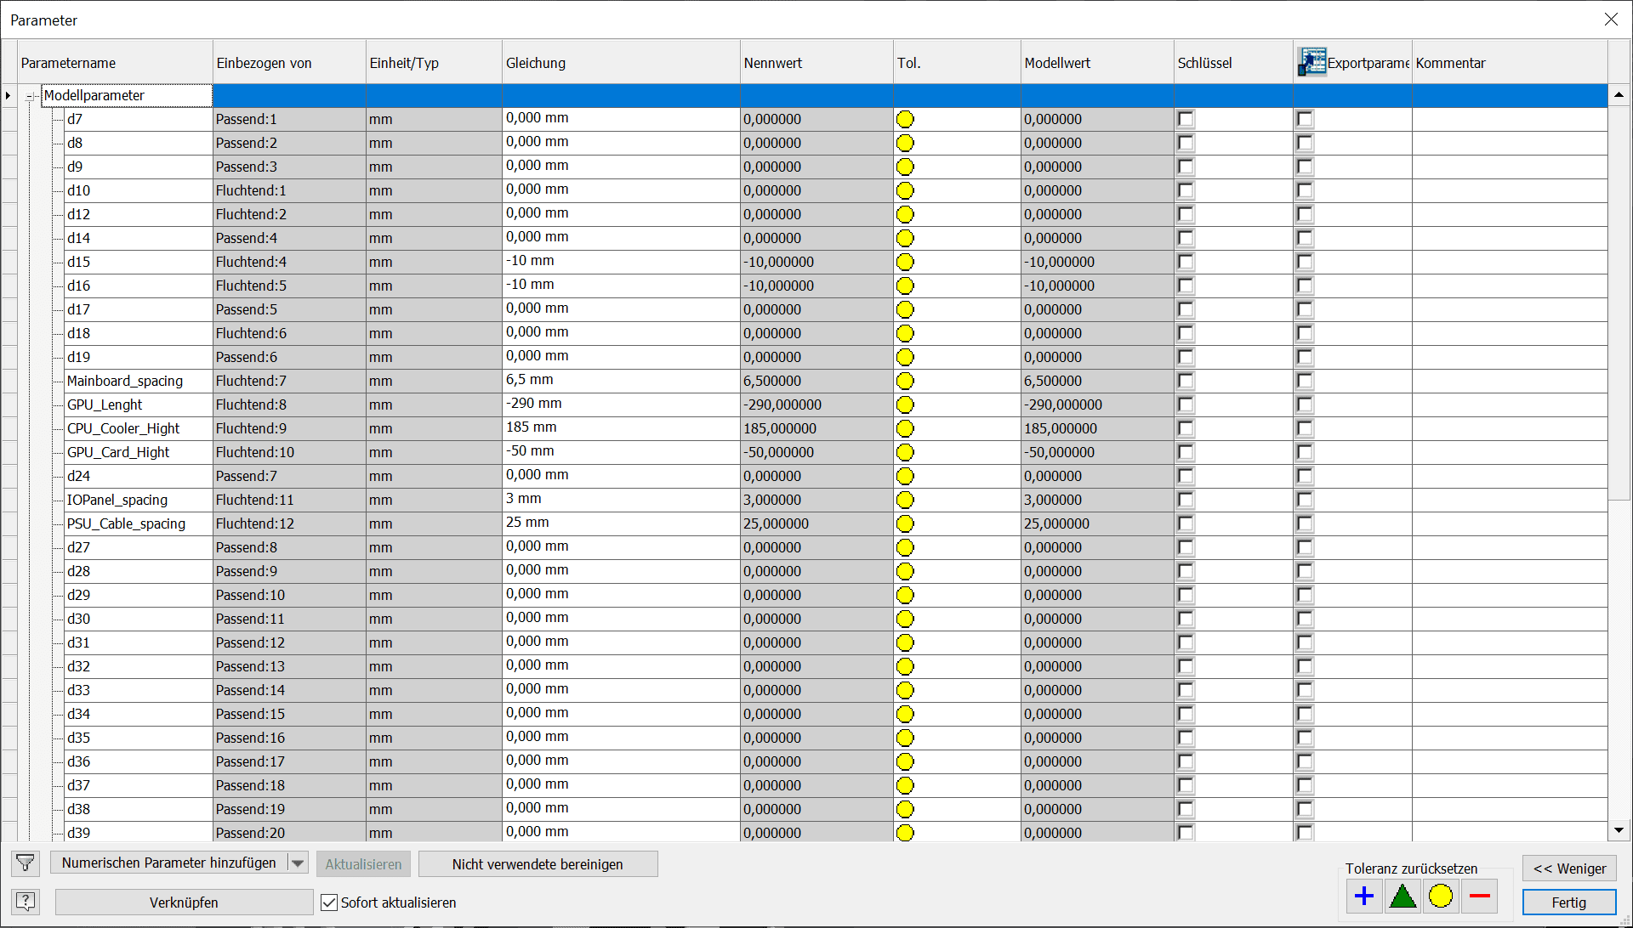Edit equation 185 mm of CPU_Cooler_Hight

(621, 428)
